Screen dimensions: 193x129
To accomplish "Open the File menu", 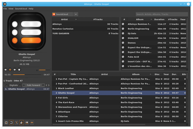I will point(5,9).
